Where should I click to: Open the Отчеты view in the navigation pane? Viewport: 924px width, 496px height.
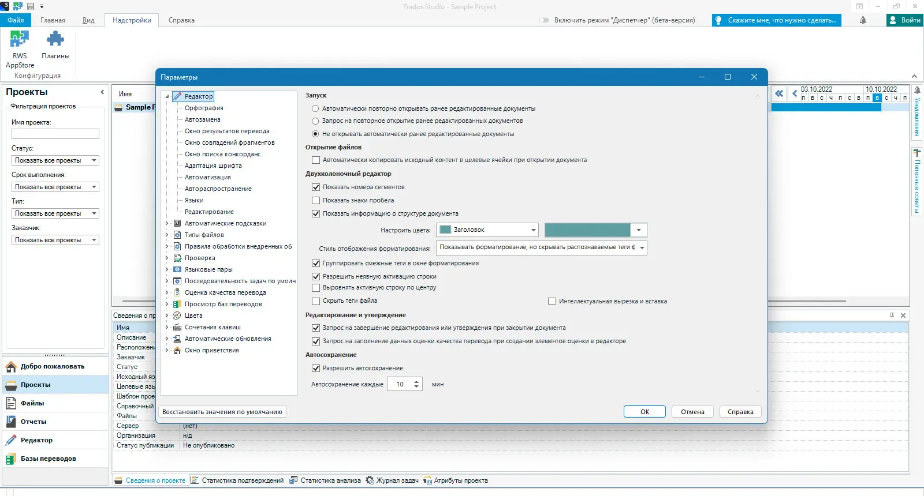click(55, 422)
